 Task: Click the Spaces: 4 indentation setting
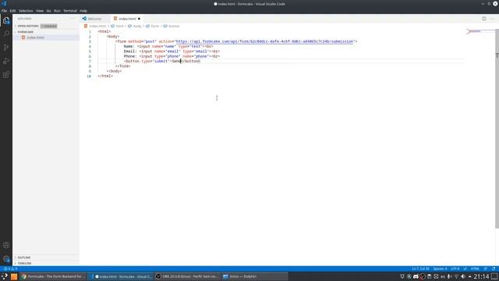pyautogui.click(x=440, y=269)
